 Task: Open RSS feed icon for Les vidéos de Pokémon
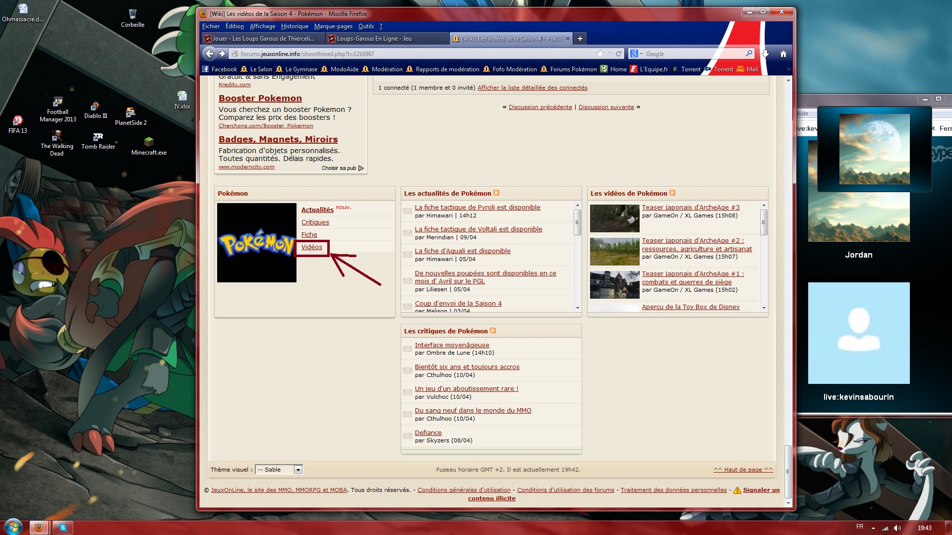672,193
